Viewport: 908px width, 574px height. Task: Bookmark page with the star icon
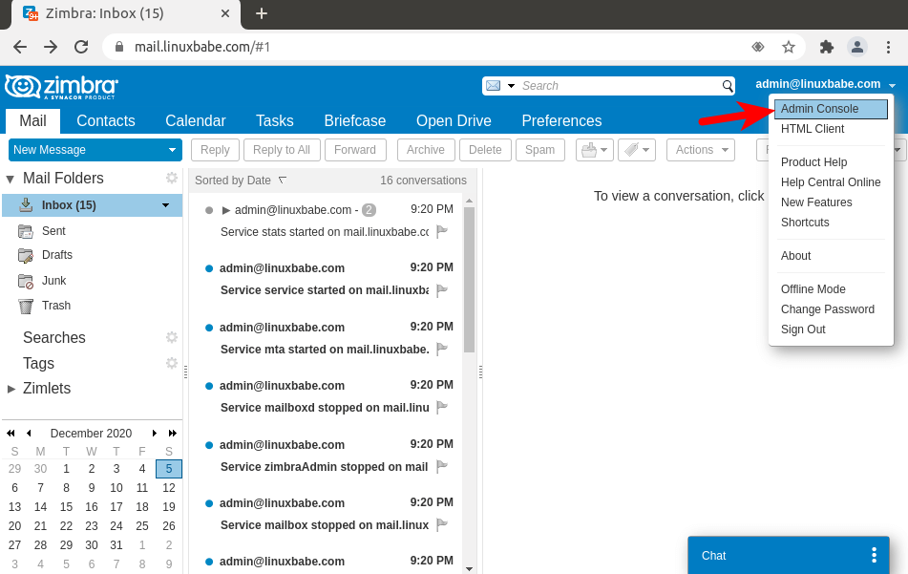789,47
